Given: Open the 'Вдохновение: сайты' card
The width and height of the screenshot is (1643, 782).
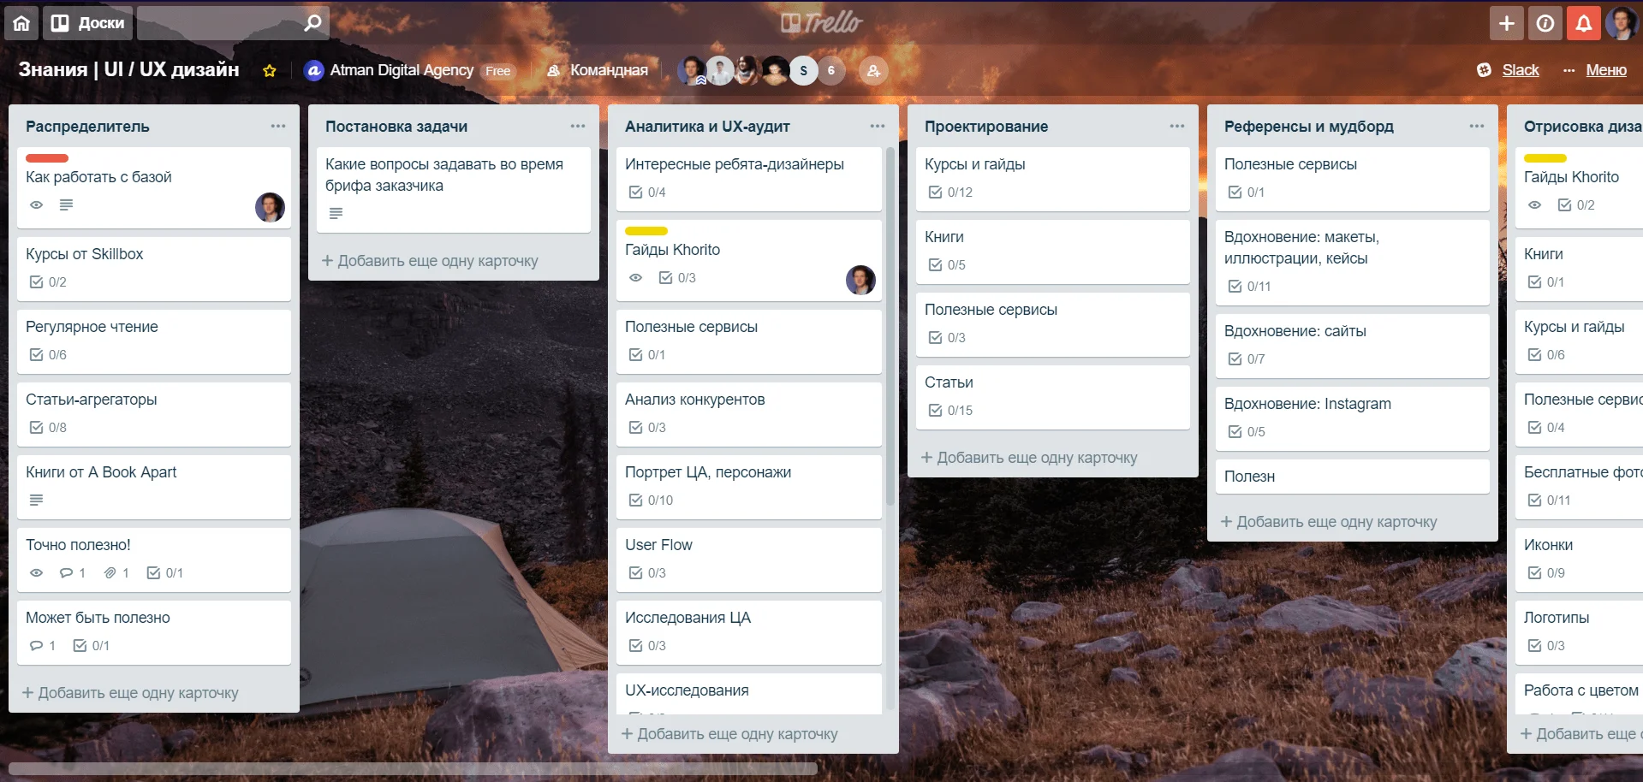Looking at the screenshot, I should click(x=1353, y=347).
